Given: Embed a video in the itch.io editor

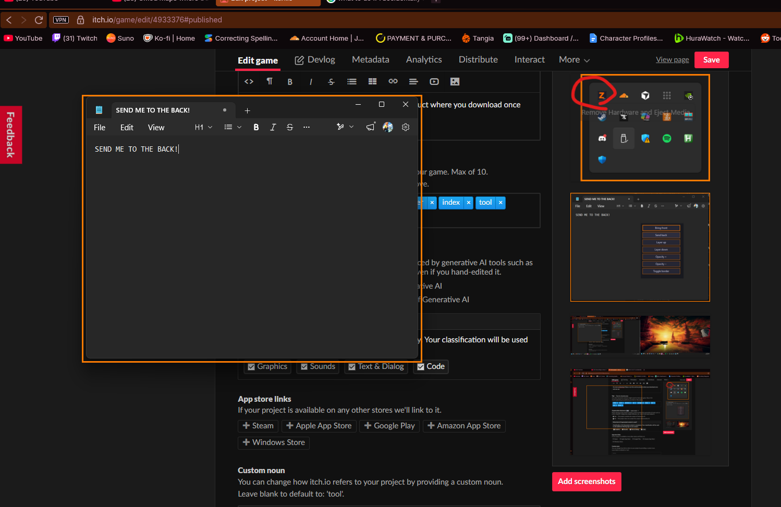Looking at the screenshot, I should [x=434, y=81].
